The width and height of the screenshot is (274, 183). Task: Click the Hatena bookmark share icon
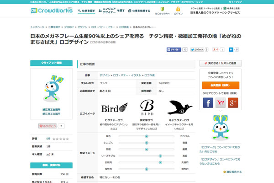pyautogui.click(x=231, y=49)
